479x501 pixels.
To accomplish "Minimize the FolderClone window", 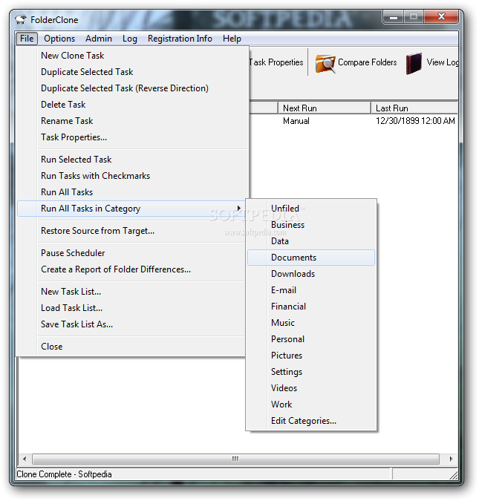I will pyautogui.click(x=393, y=17).
